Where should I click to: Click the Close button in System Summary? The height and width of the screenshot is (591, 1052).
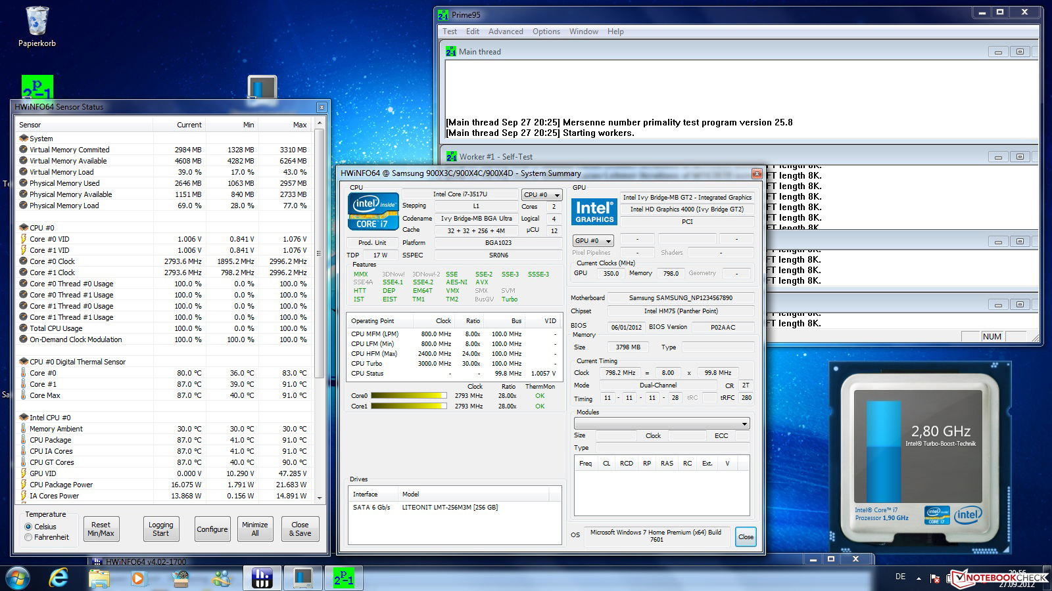[x=746, y=536]
